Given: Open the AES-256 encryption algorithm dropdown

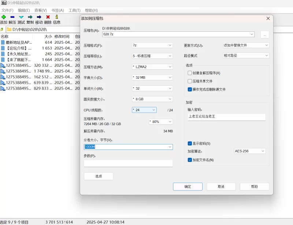Looking at the screenshot, I should pyautogui.click(x=250, y=151).
